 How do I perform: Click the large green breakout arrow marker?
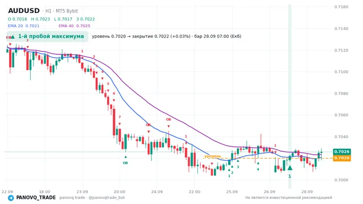pyautogui.click(x=290, y=168)
